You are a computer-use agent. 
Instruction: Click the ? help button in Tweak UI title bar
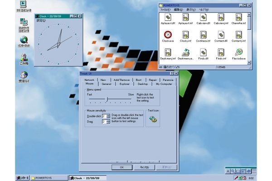(x=172, y=74)
